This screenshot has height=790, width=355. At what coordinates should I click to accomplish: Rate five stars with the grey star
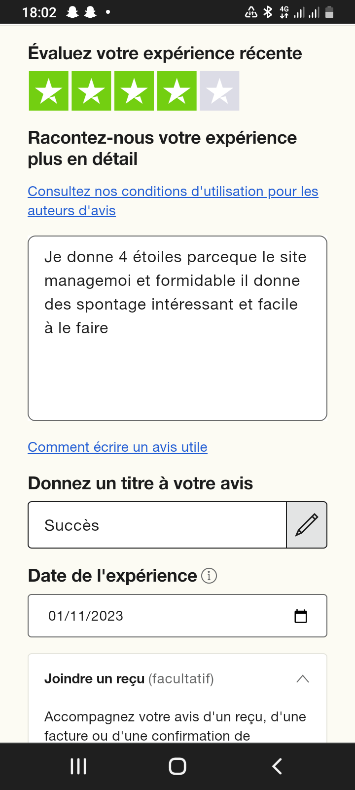click(219, 91)
